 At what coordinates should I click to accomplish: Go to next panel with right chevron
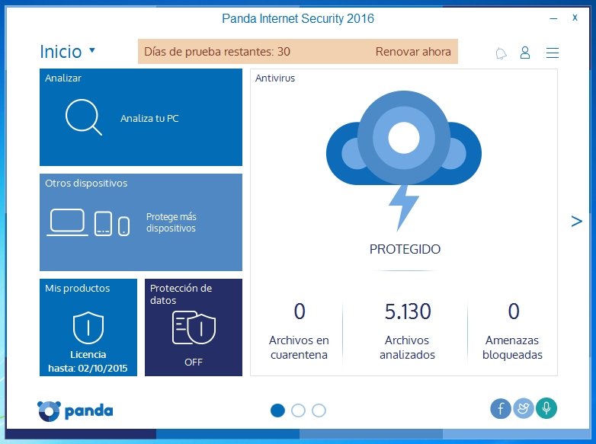click(x=576, y=221)
